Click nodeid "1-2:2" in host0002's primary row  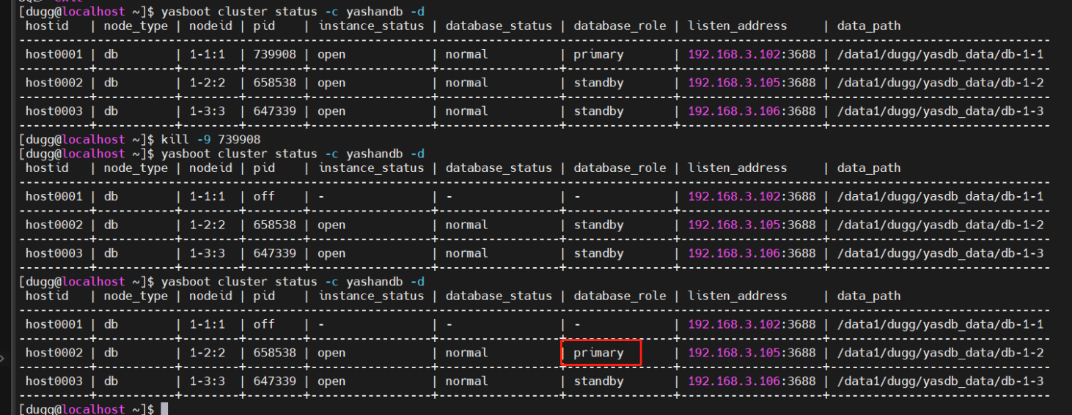(x=207, y=353)
